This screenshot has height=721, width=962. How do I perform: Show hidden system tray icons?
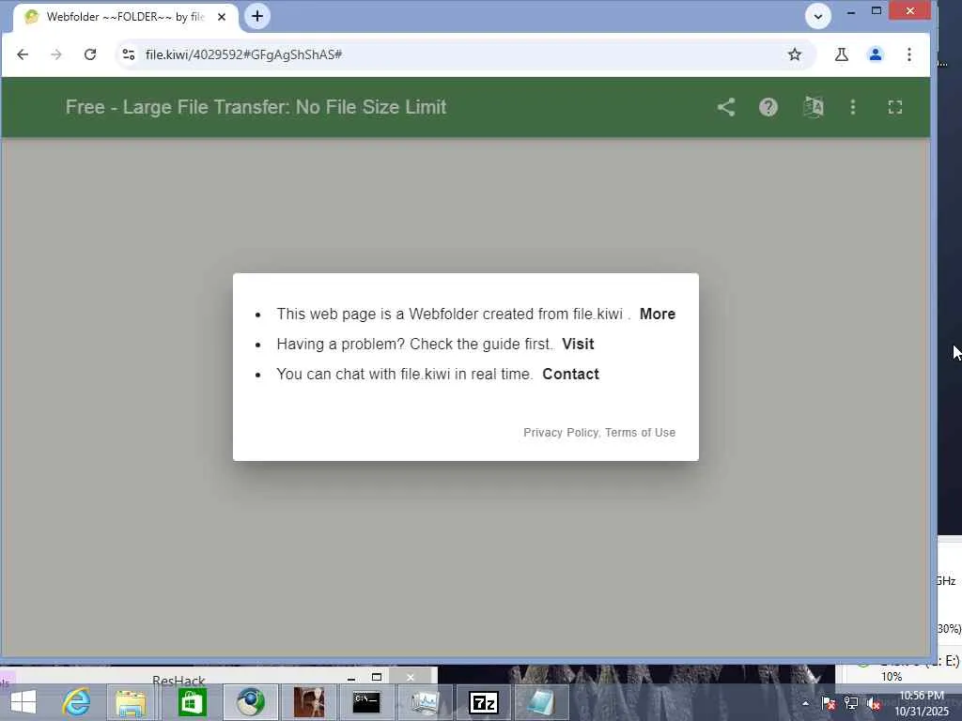pyautogui.click(x=805, y=703)
